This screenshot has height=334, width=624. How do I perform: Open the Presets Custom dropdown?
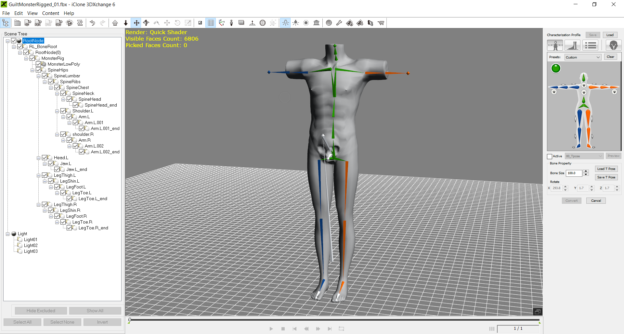583,57
